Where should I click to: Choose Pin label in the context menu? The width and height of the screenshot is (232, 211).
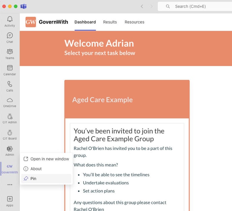(x=33, y=179)
